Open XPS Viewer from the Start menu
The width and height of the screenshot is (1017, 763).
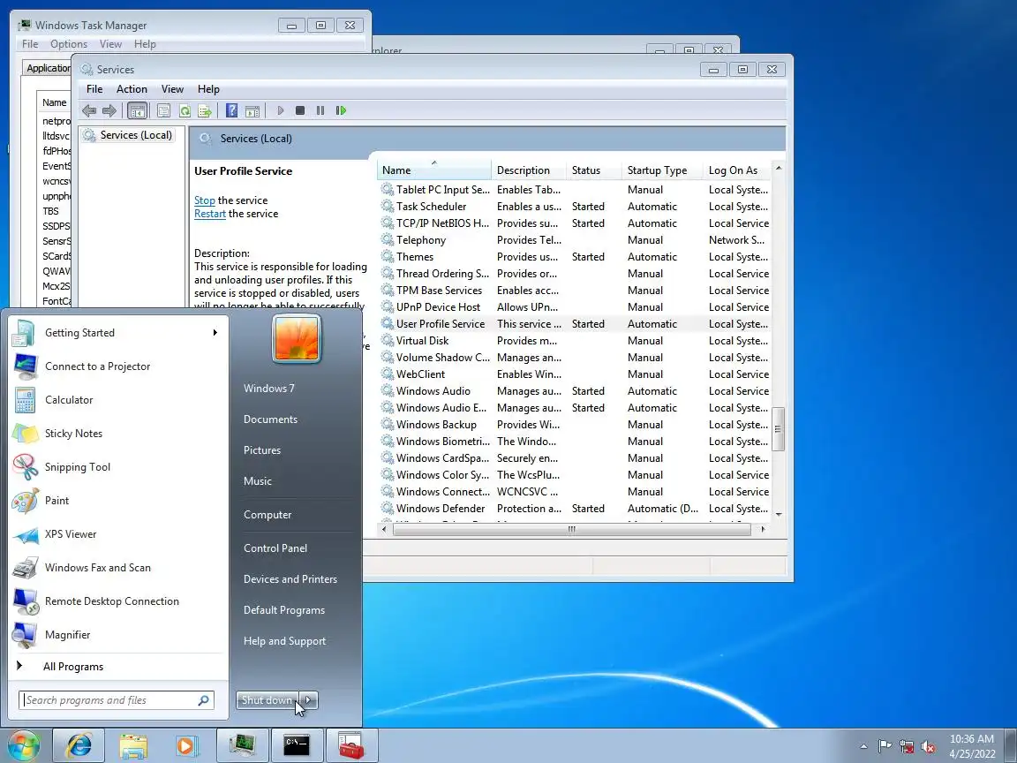tap(117, 534)
